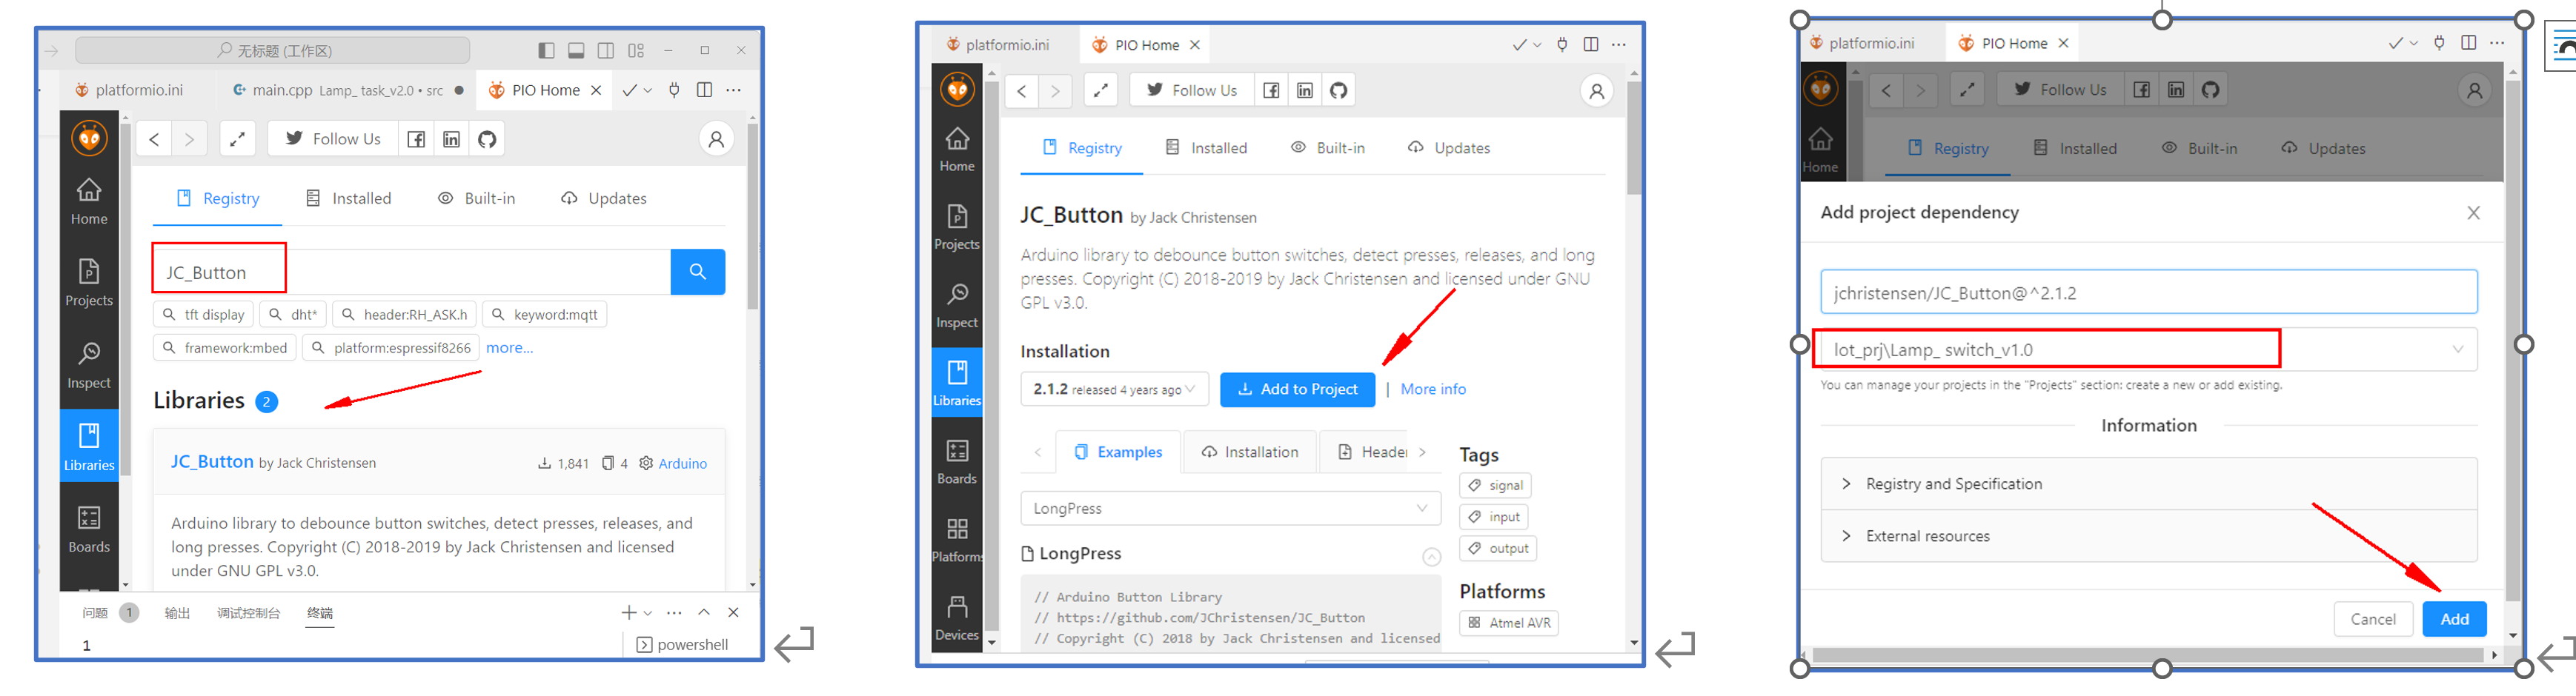Open Projects in the middle window sidebar
Screen dimensions: 2576x696
coord(957,227)
